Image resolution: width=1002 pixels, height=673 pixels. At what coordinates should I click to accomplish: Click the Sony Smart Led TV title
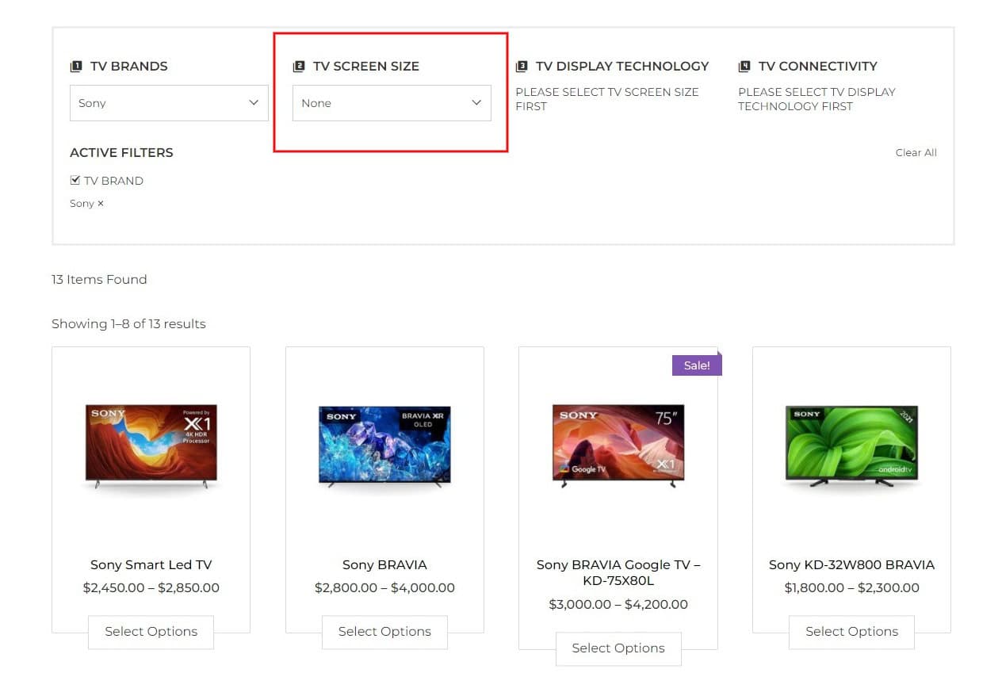click(151, 565)
